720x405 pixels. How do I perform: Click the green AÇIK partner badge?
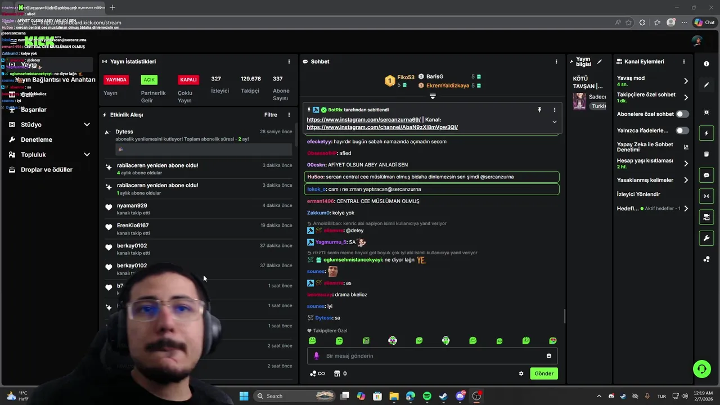[149, 80]
